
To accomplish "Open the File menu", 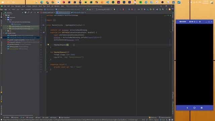I will 5,6.
